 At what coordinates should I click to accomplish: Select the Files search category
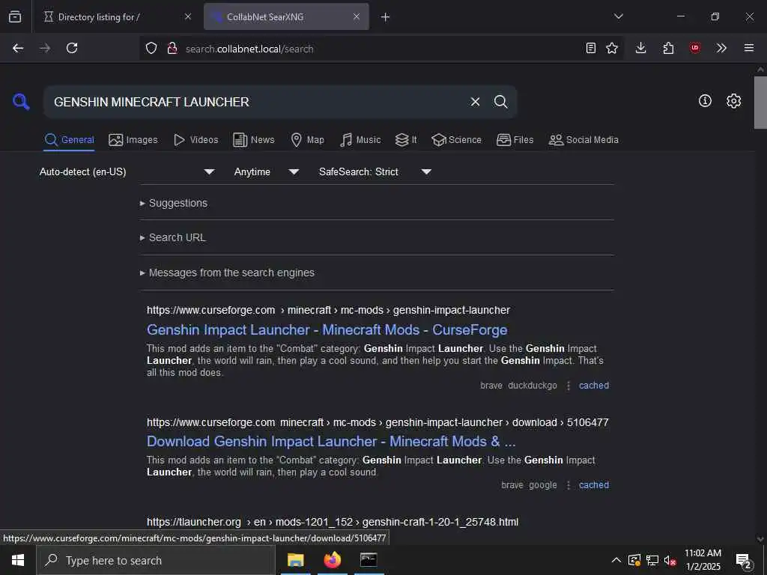(515, 140)
